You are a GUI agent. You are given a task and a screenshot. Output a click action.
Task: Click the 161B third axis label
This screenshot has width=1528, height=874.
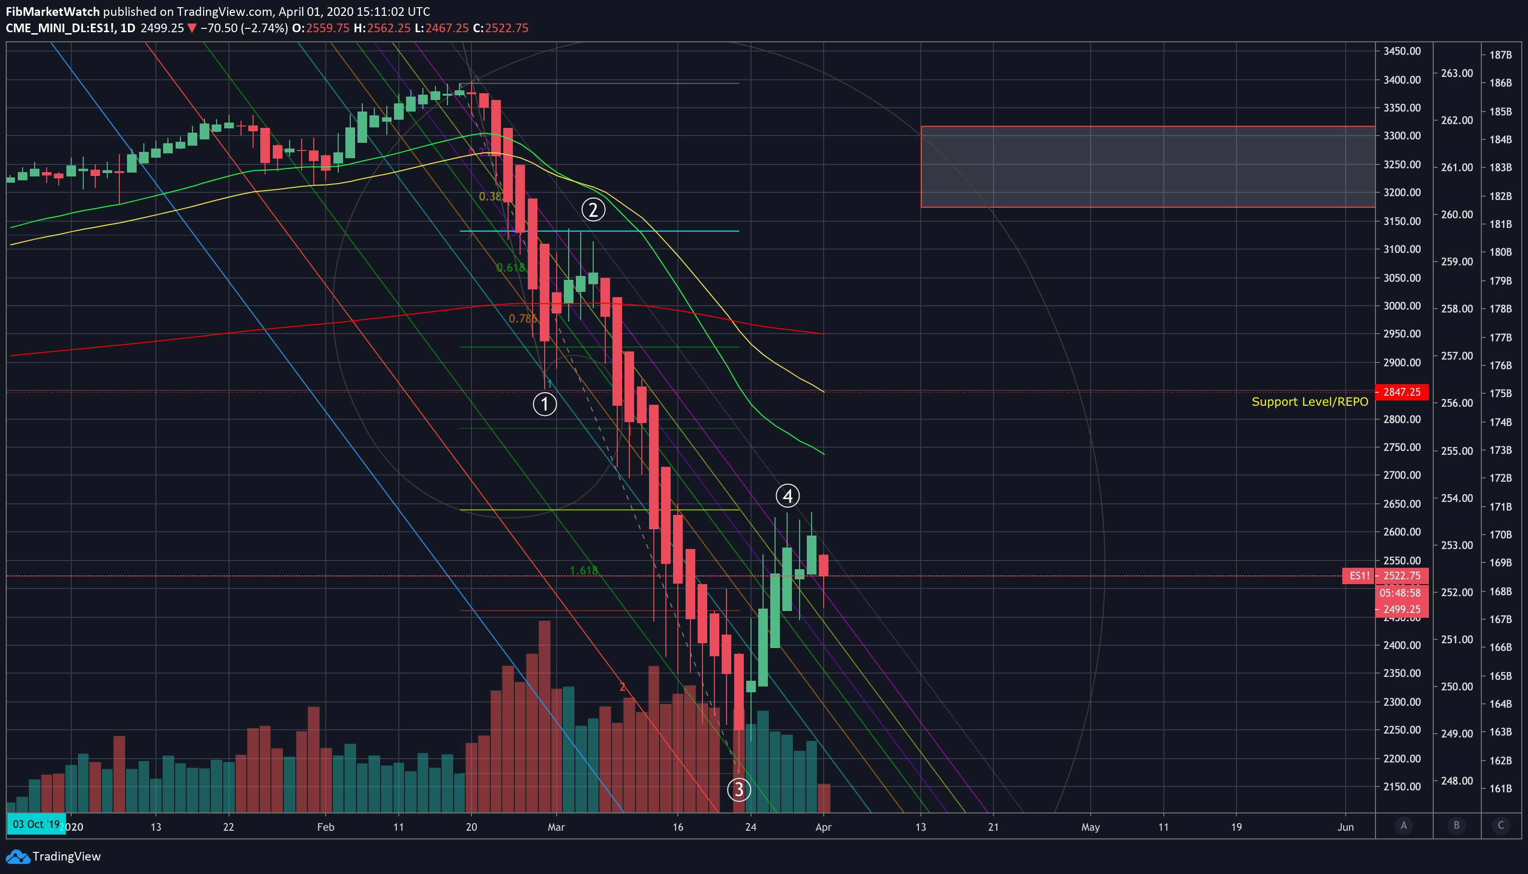(x=1501, y=788)
